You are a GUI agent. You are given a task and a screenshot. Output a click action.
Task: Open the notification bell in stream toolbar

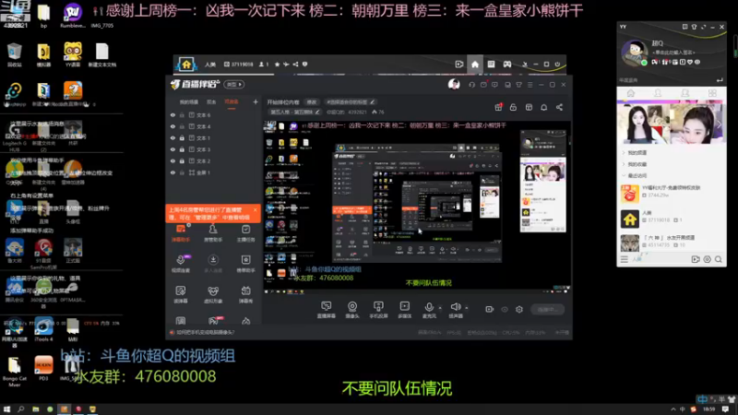point(543,107)
